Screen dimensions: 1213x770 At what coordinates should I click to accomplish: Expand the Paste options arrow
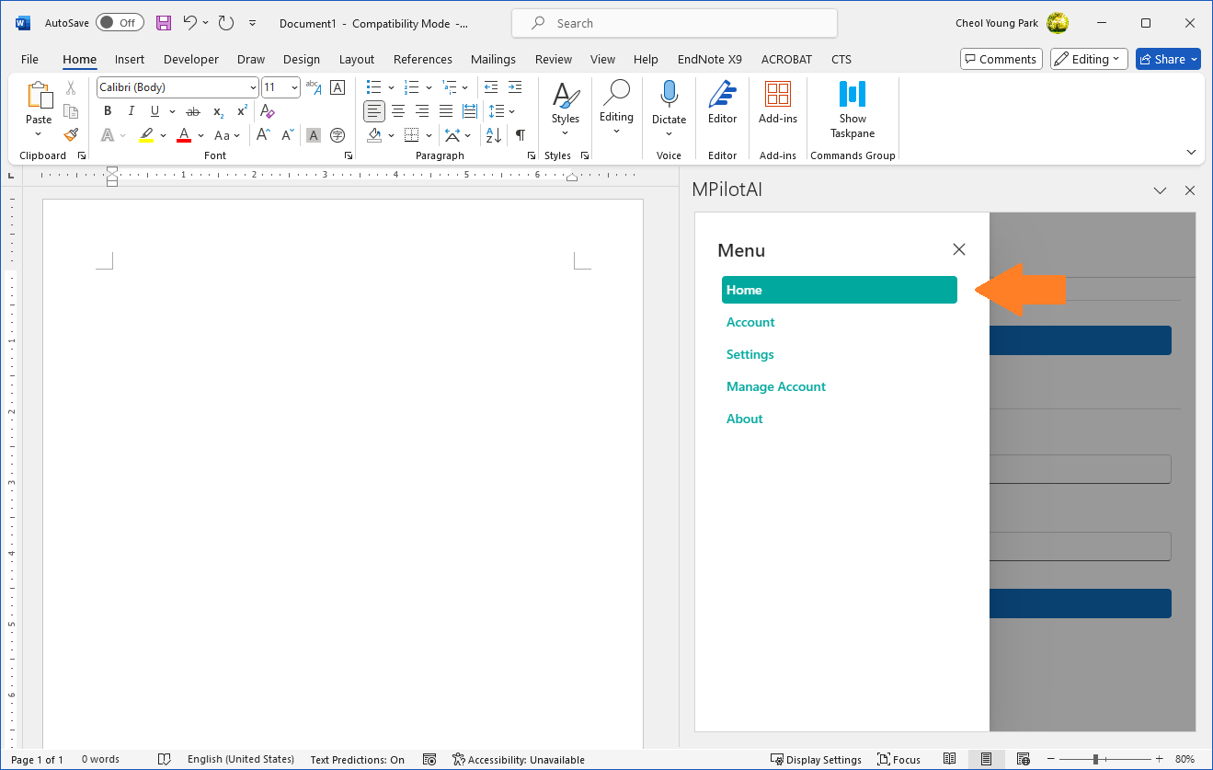[39, 134]
